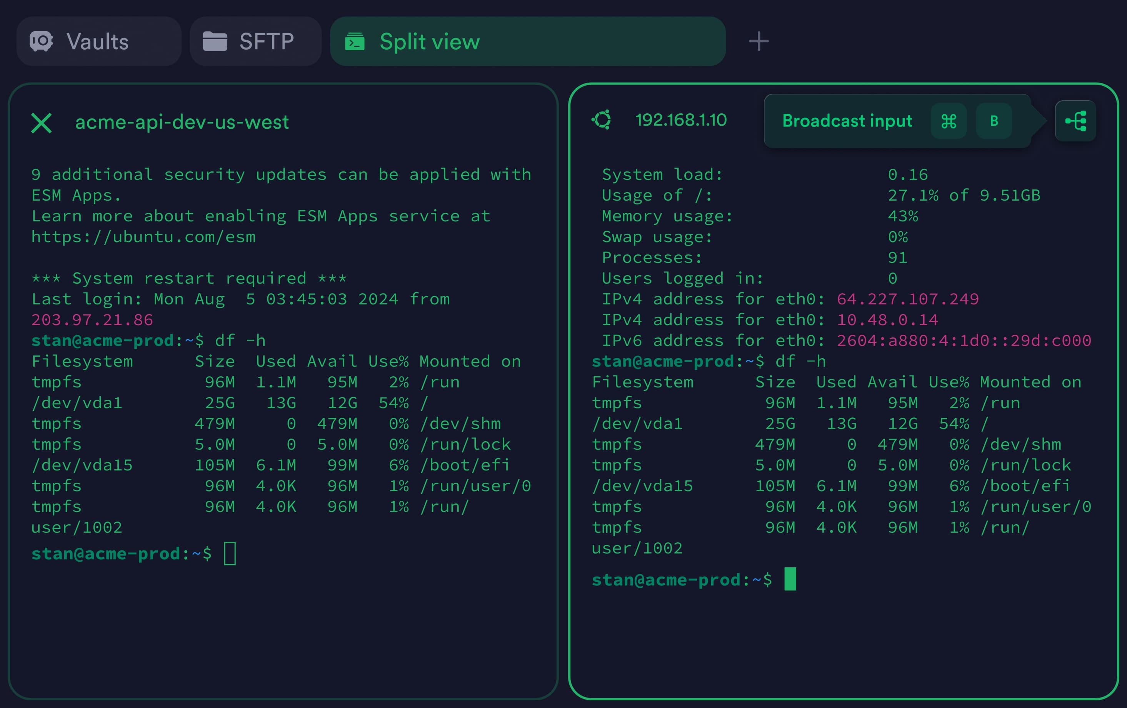Click /boot/efi mount in left terminal

pos(465,465)
